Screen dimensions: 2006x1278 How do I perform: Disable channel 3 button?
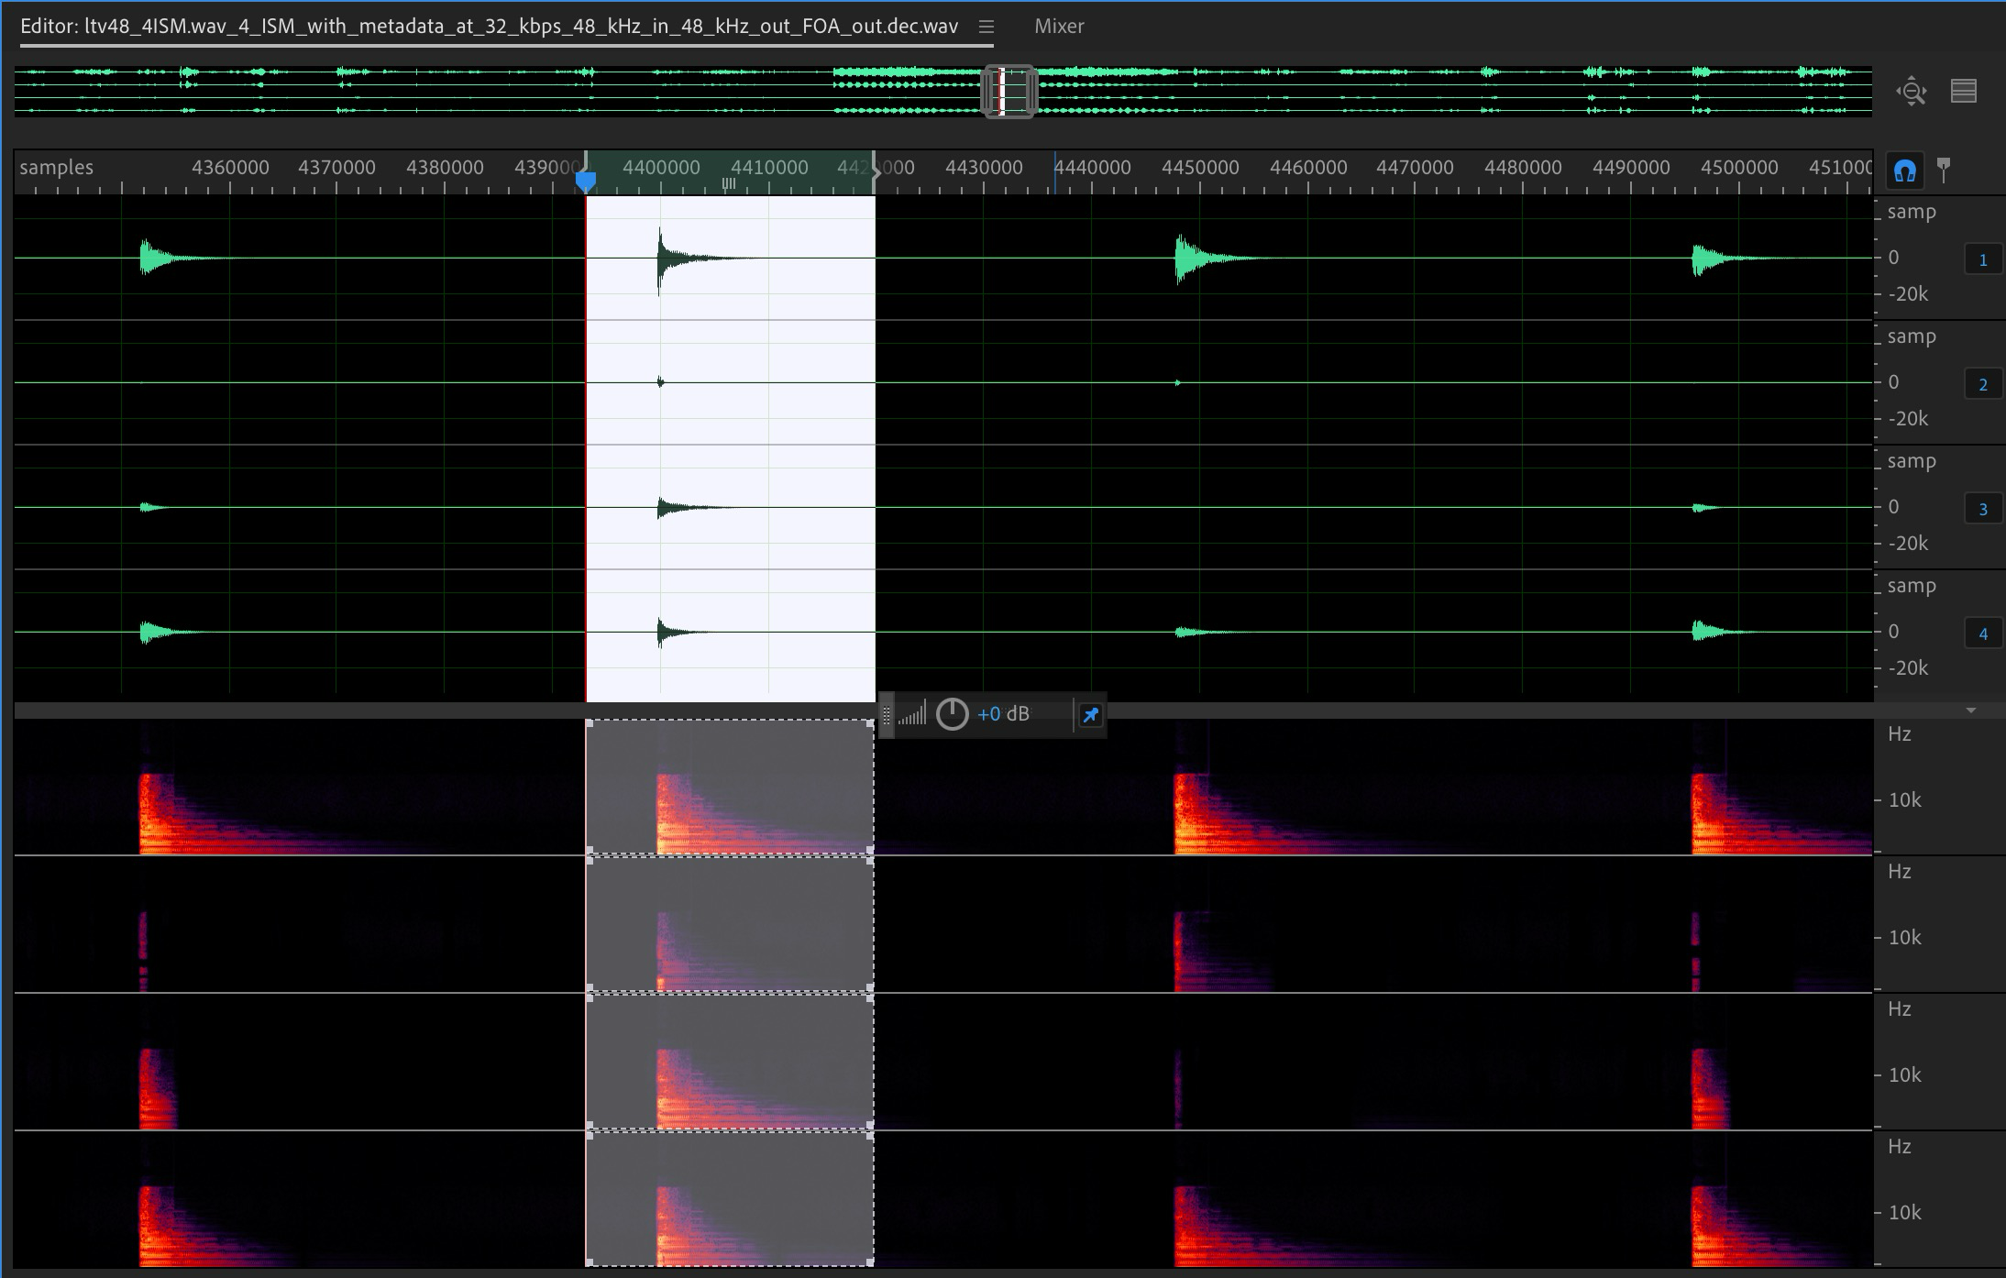(x=1982, y=510)
